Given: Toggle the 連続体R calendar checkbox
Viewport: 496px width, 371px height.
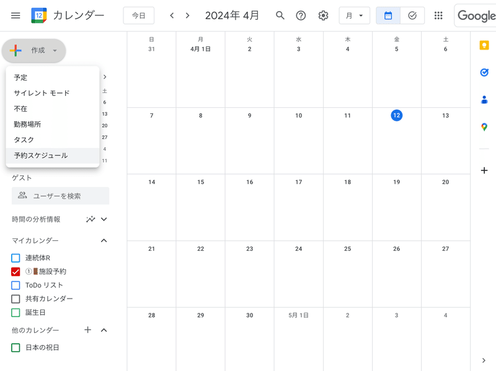Looking at the screenshot, I should click(x=15, y=258).
